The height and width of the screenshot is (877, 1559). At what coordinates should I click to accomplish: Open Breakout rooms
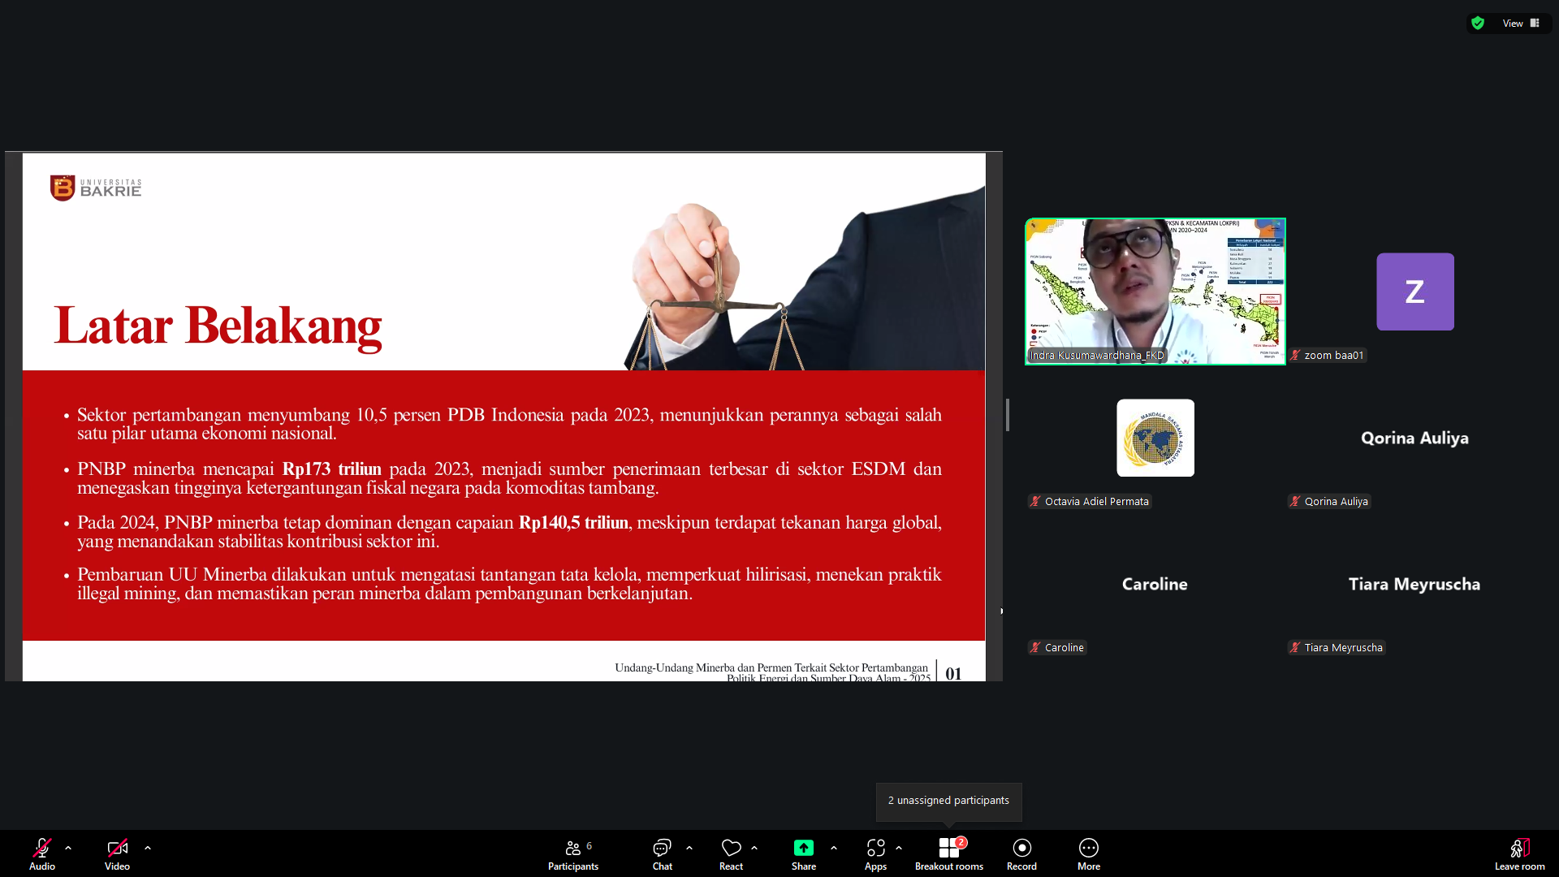(x=949, y=853)
